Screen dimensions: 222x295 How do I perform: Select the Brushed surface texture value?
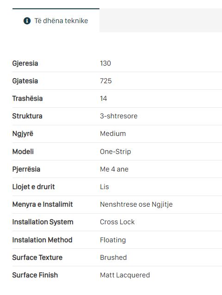(x=113, y=258)
